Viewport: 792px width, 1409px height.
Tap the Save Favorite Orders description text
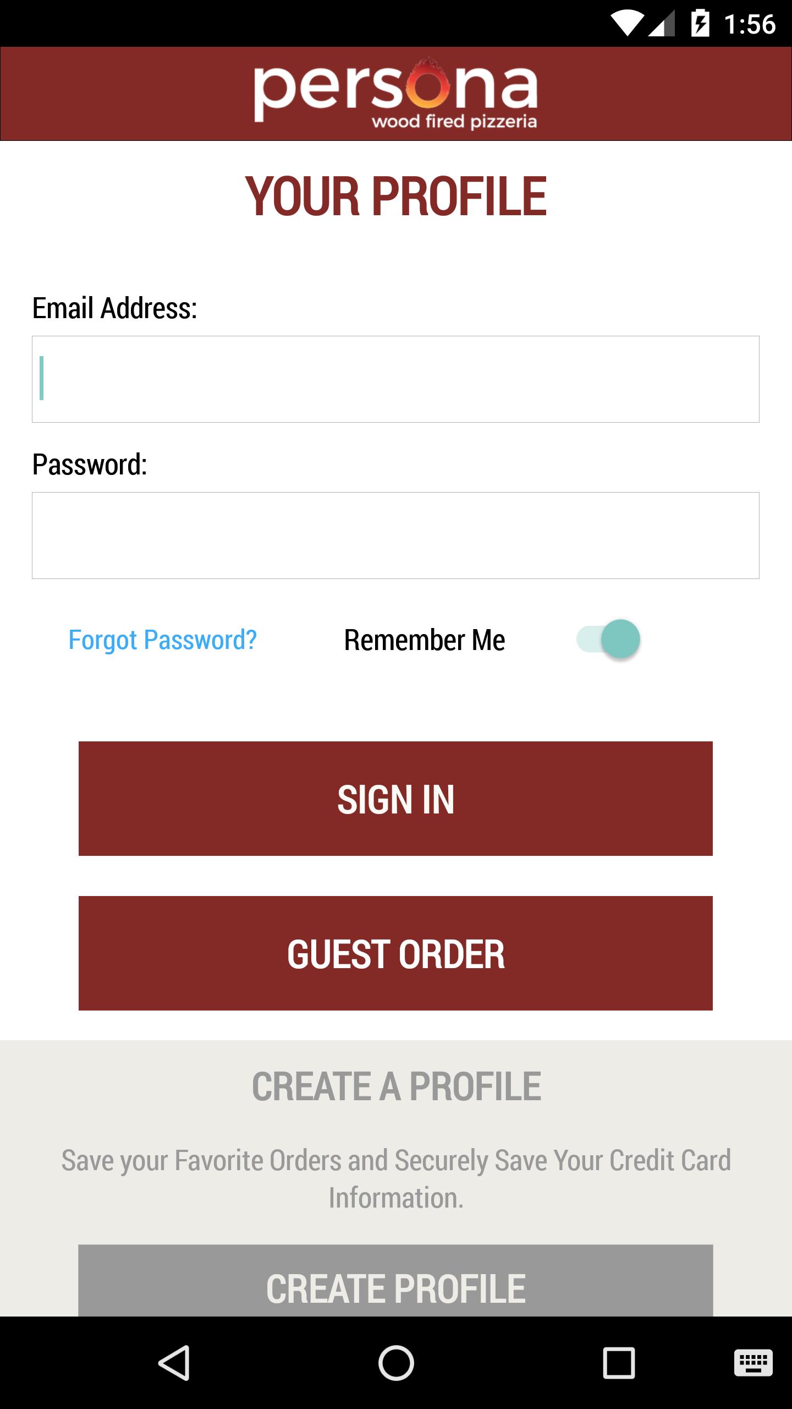point(396,1179)
